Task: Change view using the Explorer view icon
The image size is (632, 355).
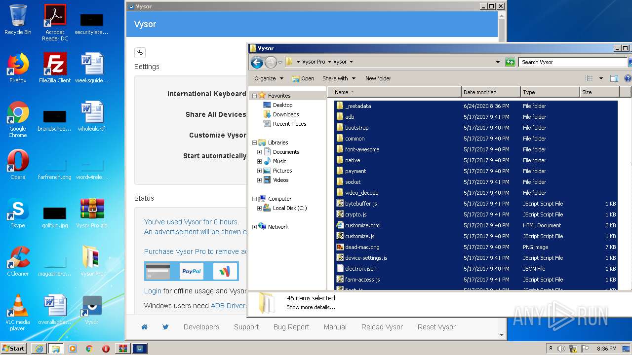Action: (x=589, y=78)
